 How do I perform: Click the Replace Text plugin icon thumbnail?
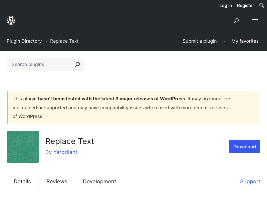click(23, 147)
